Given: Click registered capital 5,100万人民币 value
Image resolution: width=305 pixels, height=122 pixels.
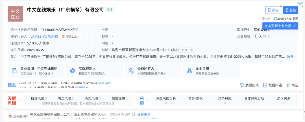Looking at the screenshot, I should coord(38,43).
